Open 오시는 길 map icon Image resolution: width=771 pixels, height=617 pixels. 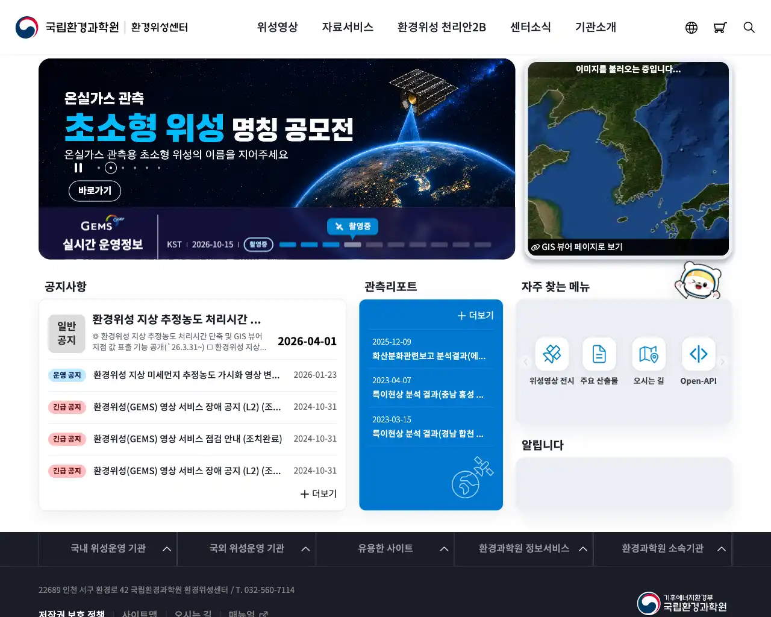tap(649, 354)
